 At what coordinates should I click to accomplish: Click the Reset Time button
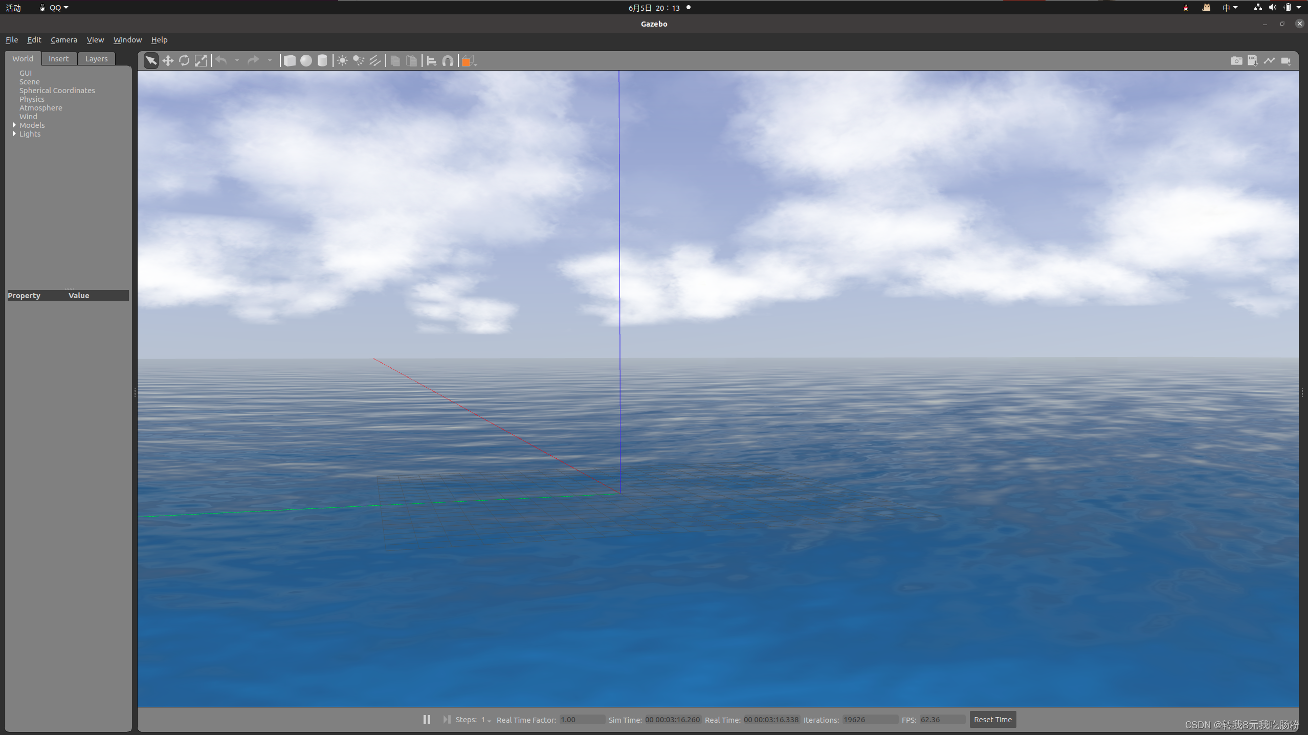[x=992, y=719]
